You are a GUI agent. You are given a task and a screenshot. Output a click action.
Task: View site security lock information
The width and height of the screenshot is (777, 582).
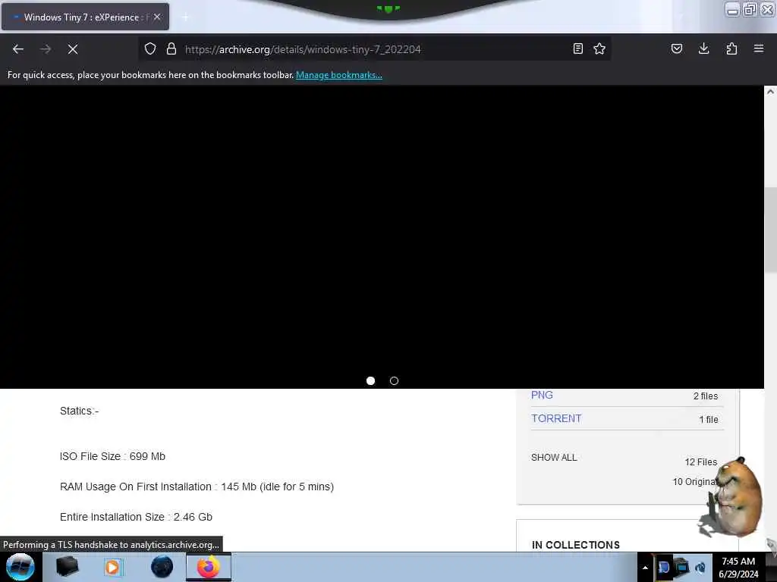click(x=171, y=48)
